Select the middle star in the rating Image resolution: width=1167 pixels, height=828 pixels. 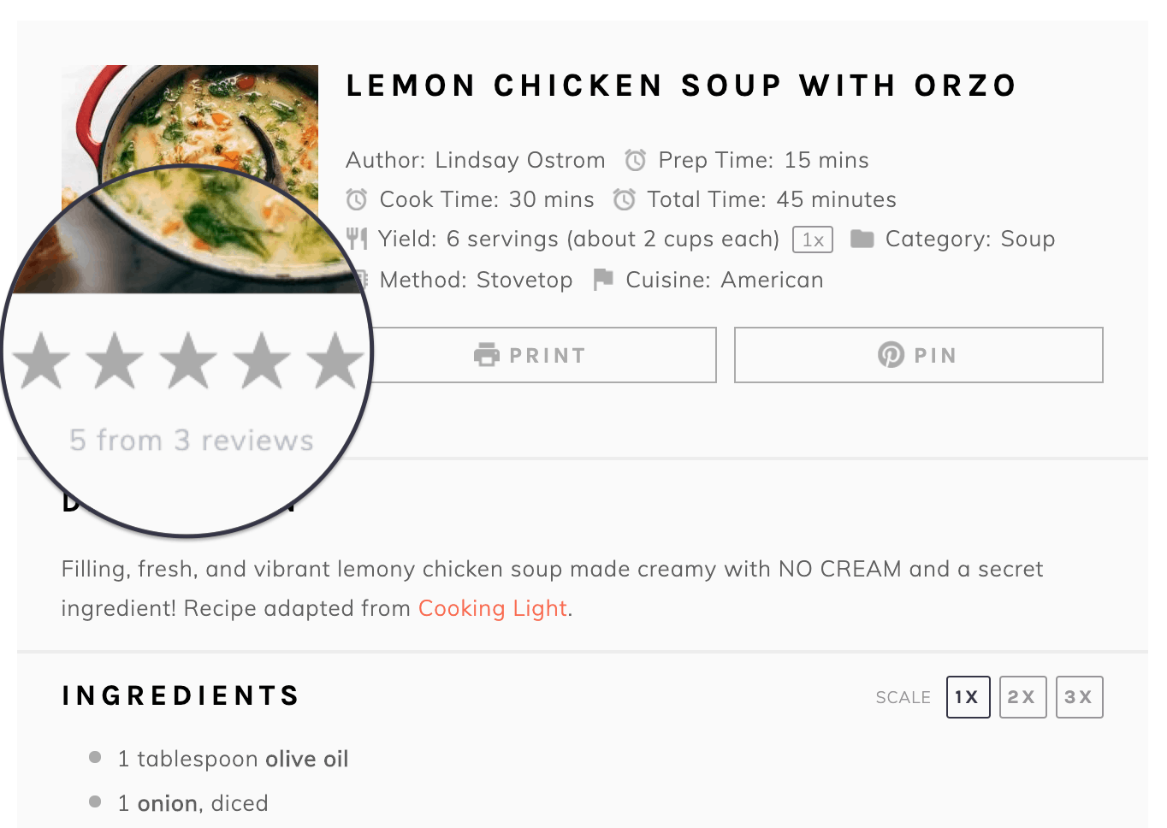pyautogui.click(x=188, y=359)
